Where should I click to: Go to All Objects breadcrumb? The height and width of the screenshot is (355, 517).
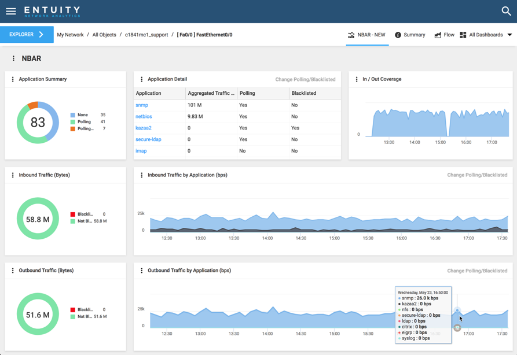(104, 35)
